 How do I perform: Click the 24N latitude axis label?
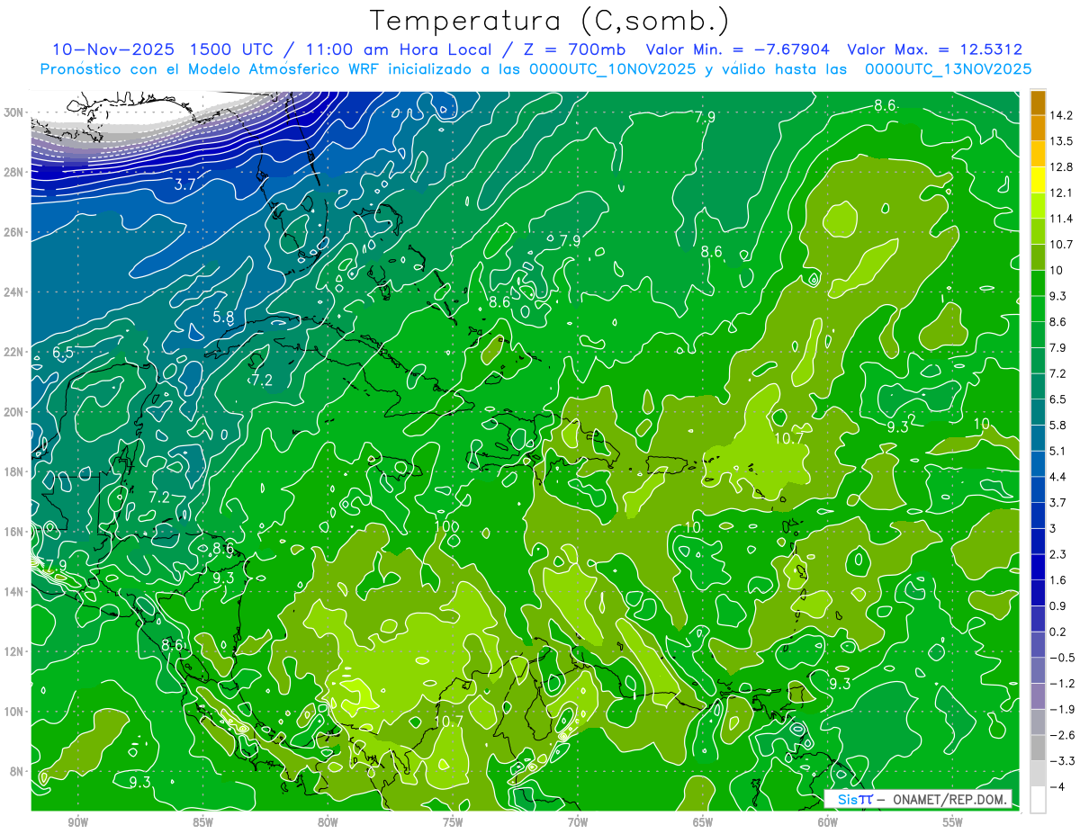pyautogui.click(x=13, y=292)
